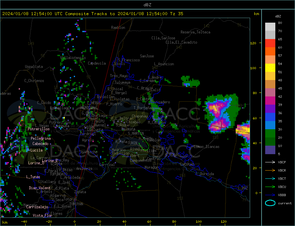Click the Cabecedo label on map

(40, 144)
